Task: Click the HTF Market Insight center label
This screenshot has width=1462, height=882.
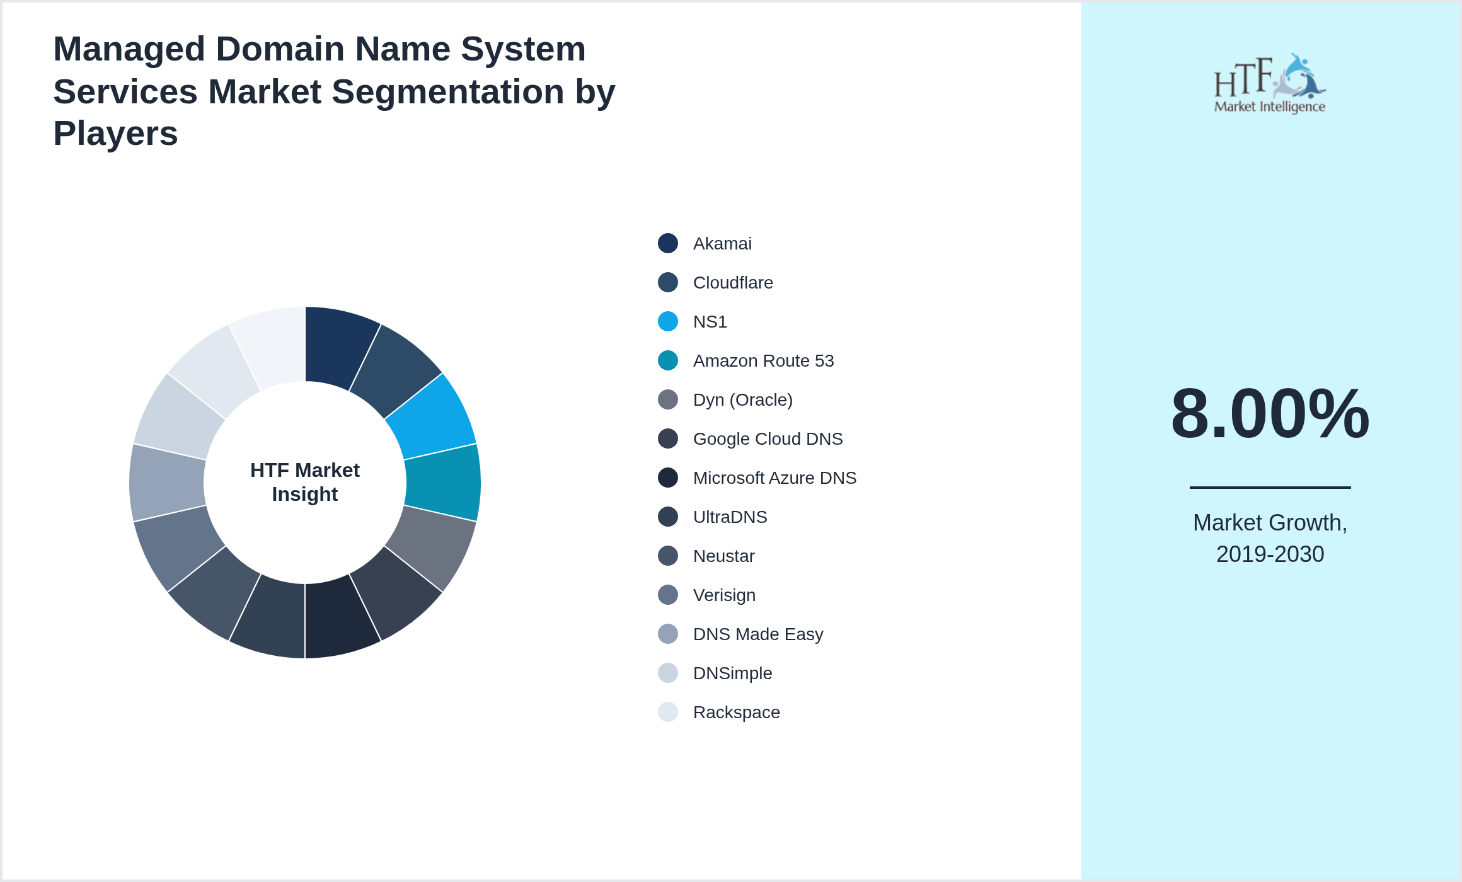Action: 304,483
